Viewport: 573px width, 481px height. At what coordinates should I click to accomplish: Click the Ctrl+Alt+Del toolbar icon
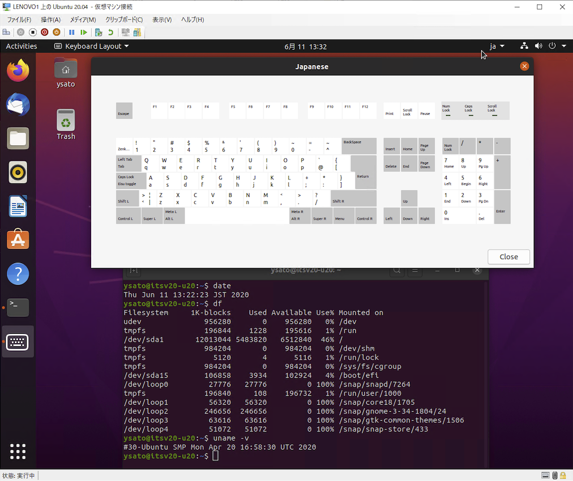click(7, 32)
